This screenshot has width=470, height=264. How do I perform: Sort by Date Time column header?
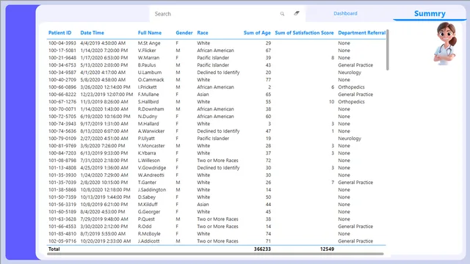(92, 32)
